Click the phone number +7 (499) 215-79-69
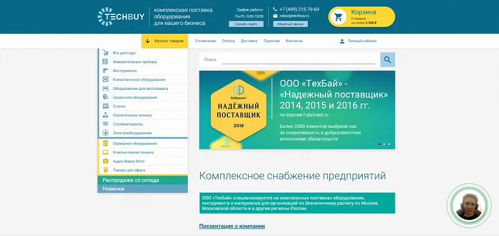 pos(299,9)
